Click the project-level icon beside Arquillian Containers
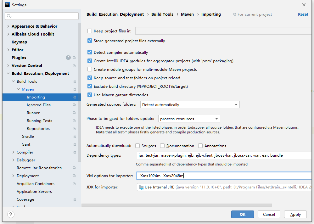The width and height of the screenshot is (314, 224). click(75, 183)
